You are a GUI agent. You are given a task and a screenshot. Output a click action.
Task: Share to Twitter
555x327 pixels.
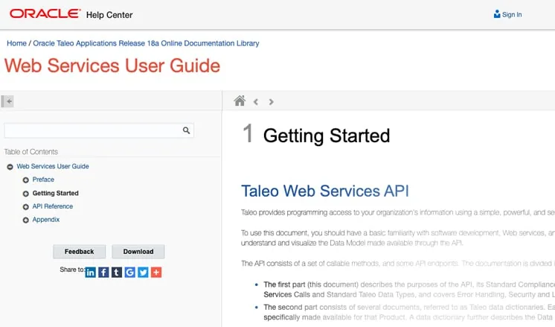[143, 273]
